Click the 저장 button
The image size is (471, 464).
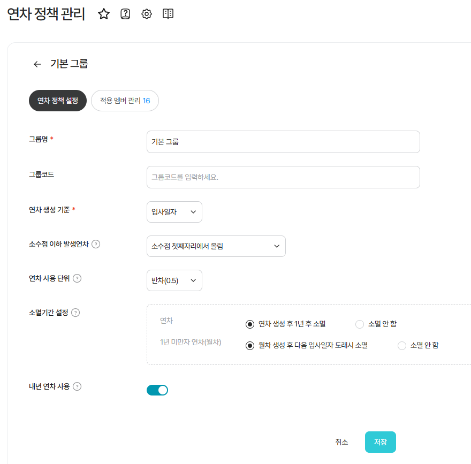380,442
